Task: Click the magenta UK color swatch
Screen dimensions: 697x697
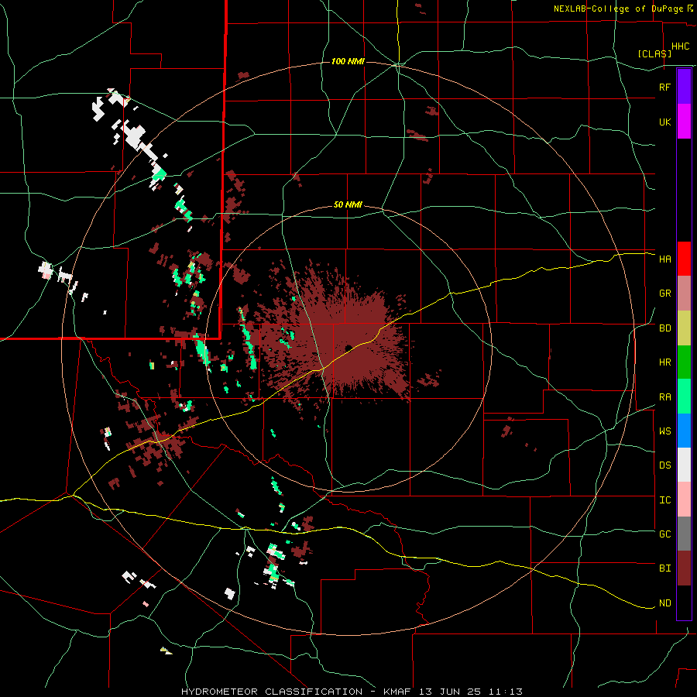Action: point(684,122)
